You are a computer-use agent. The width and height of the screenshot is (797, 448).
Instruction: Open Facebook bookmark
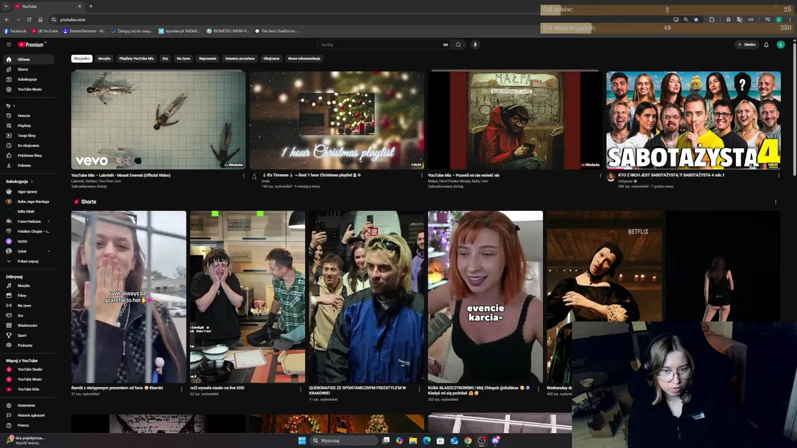click(16, 30)
